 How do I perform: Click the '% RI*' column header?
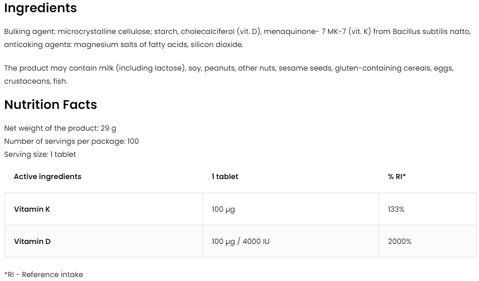click(x=397, y=176)
